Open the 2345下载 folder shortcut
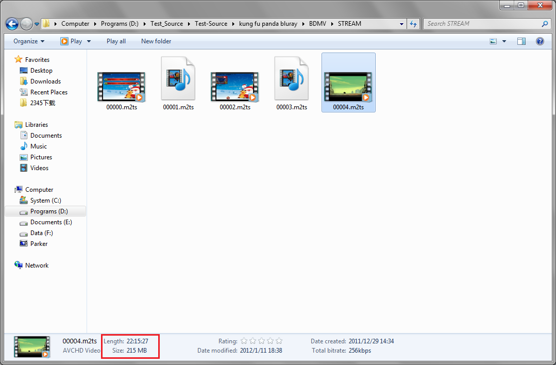Image resolution: width=556 pixels, height=365 pixels. tap(43, 103)
